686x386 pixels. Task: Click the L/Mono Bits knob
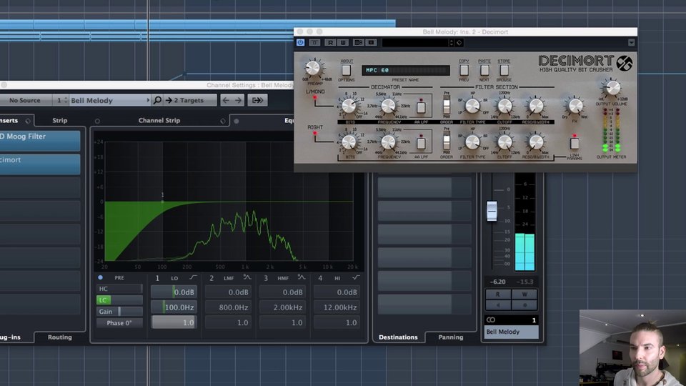(349, 106)
